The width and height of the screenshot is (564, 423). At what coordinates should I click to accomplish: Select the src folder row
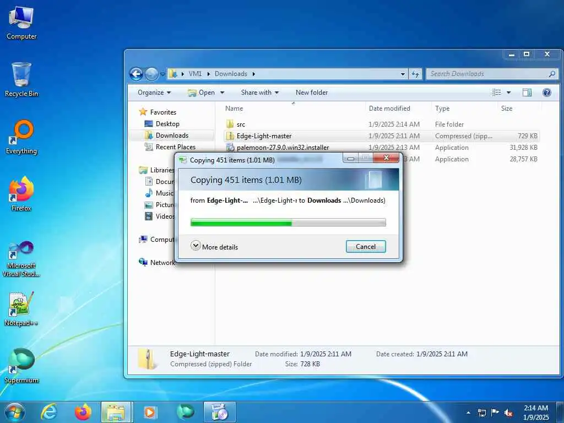(x=381, y=124)
